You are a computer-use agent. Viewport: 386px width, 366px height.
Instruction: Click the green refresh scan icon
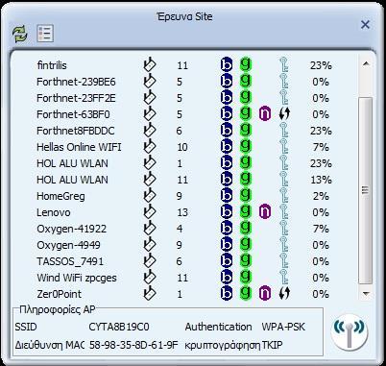(x=20, y=34)
